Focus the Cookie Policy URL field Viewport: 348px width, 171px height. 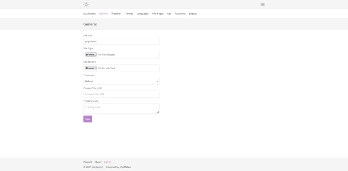point(121,94)
